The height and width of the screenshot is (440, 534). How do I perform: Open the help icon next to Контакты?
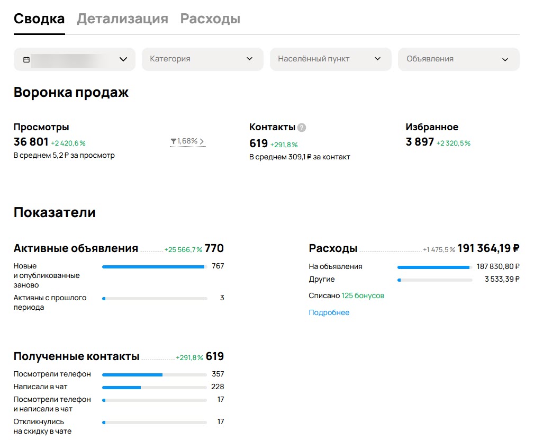301,127
